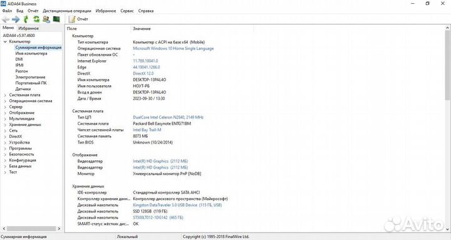The height and width of the screenshot is (240, 451).
Task: Click the AIDA64 title bar icon
Action: click(3, 4)
